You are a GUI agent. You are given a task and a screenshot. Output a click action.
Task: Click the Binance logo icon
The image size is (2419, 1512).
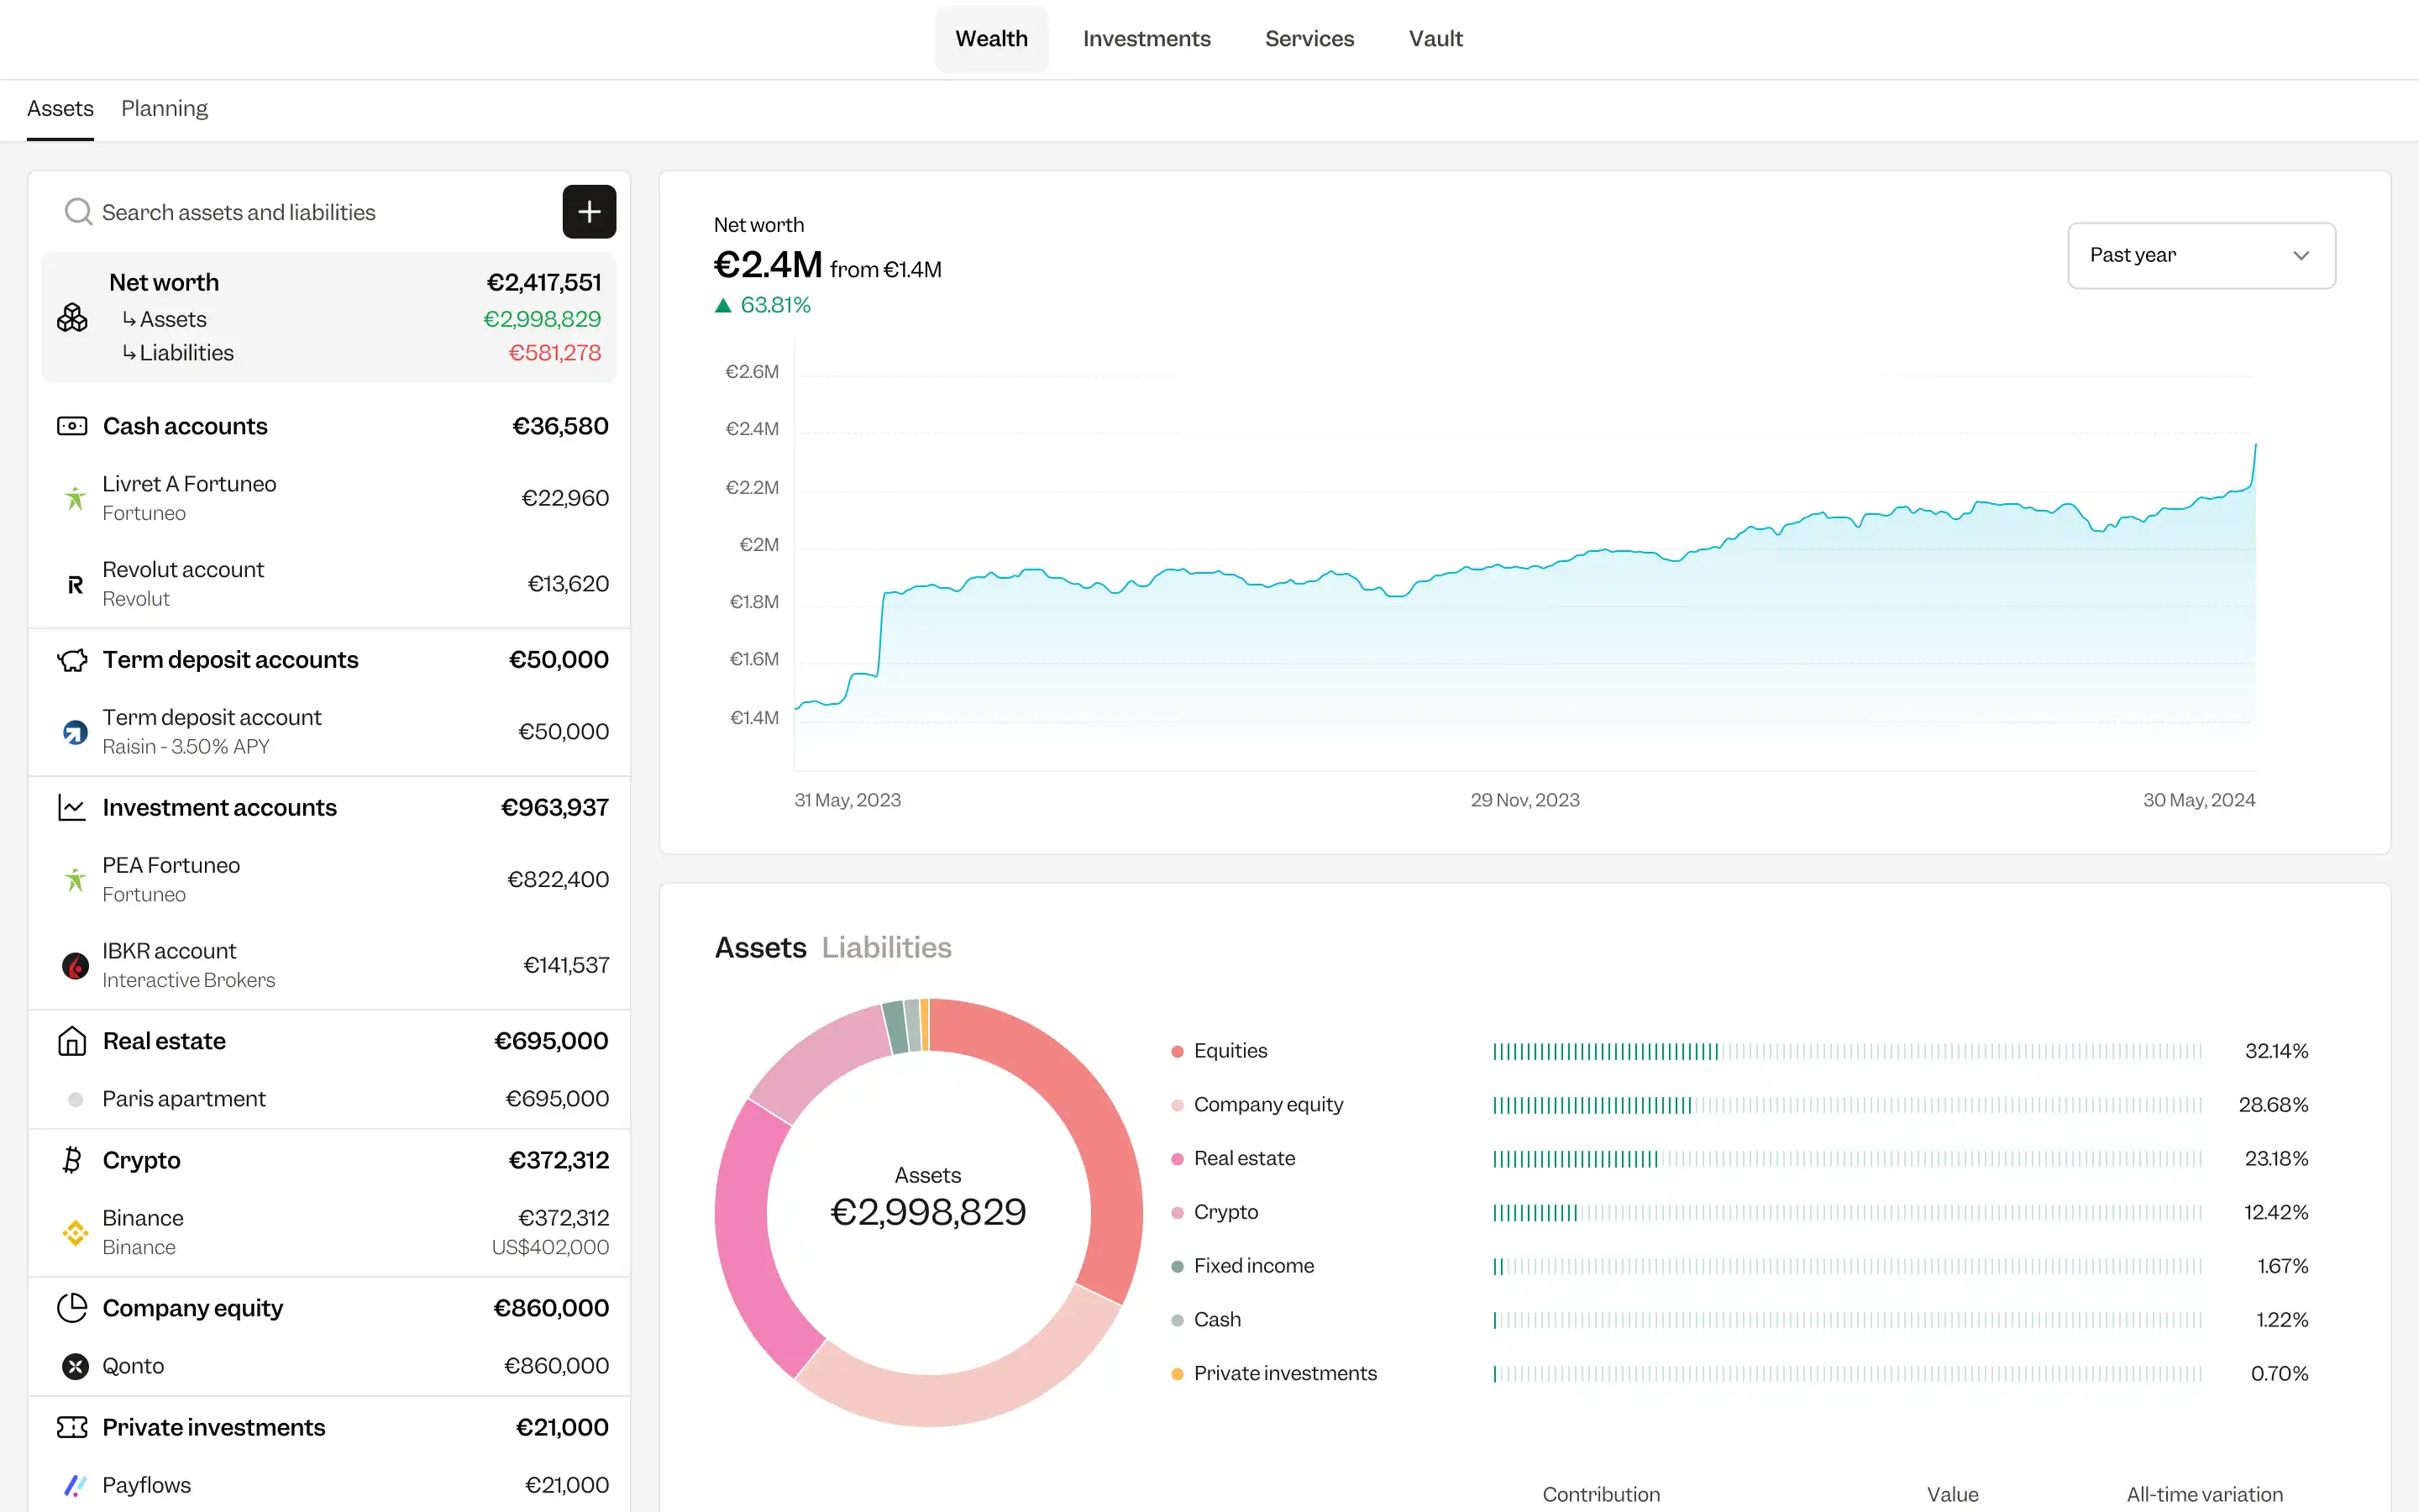pyautogui.click(x=75, y=1233)
